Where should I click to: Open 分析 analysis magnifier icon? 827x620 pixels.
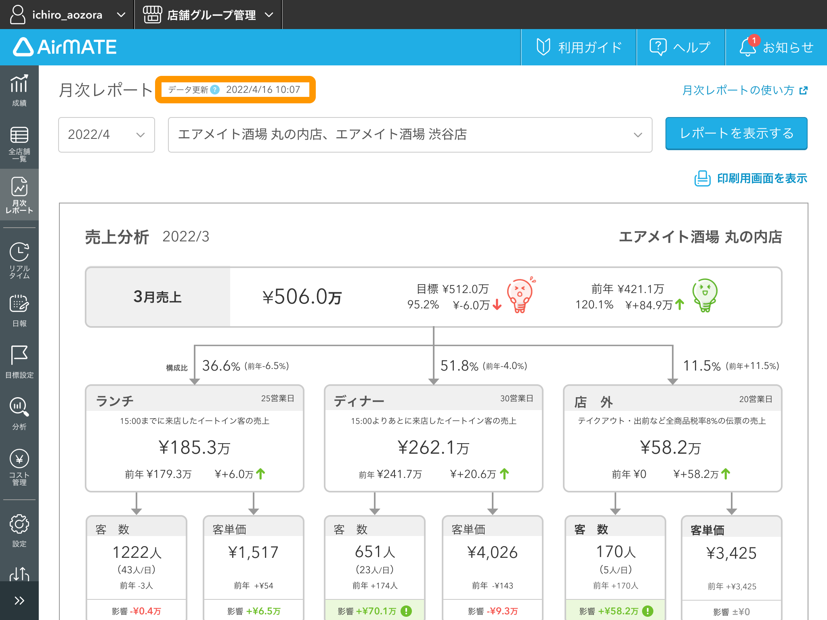point(19,413)
